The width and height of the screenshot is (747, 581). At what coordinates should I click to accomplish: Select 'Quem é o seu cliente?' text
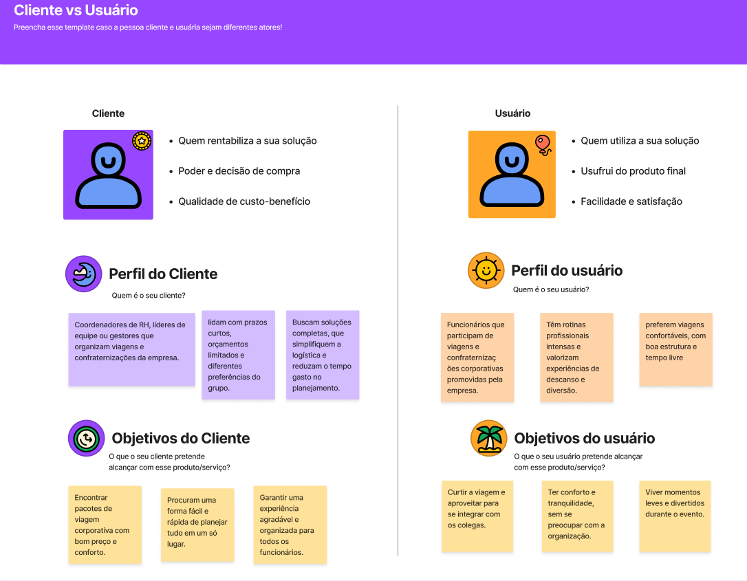coord(149,295)
